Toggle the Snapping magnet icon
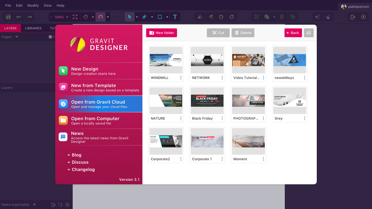 (101, 17)
